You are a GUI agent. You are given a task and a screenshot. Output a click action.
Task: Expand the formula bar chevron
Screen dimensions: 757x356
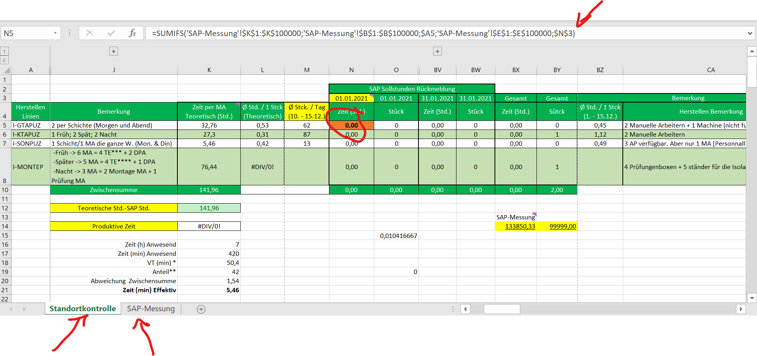click(749, 33)
